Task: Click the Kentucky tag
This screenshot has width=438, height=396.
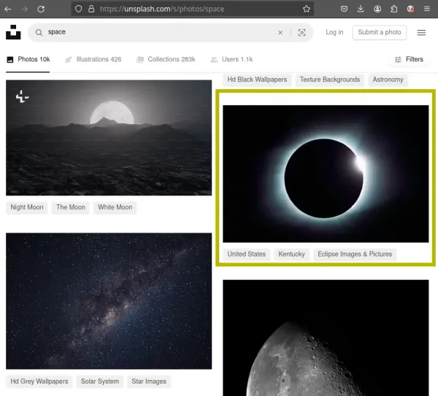Action: pyautogui.click(x=291, y=255)
